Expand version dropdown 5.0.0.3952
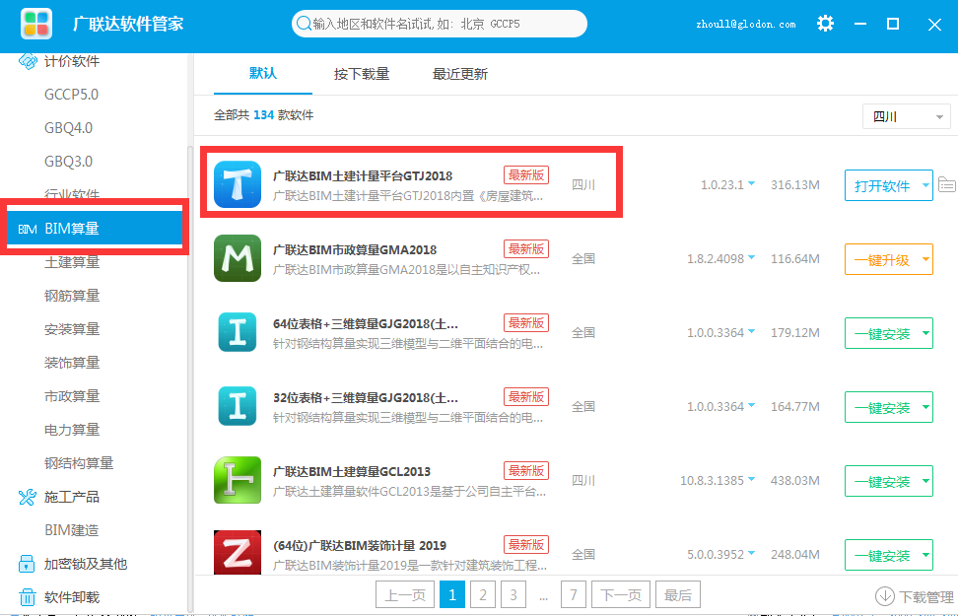958x616 pixels. pos(751,553)
